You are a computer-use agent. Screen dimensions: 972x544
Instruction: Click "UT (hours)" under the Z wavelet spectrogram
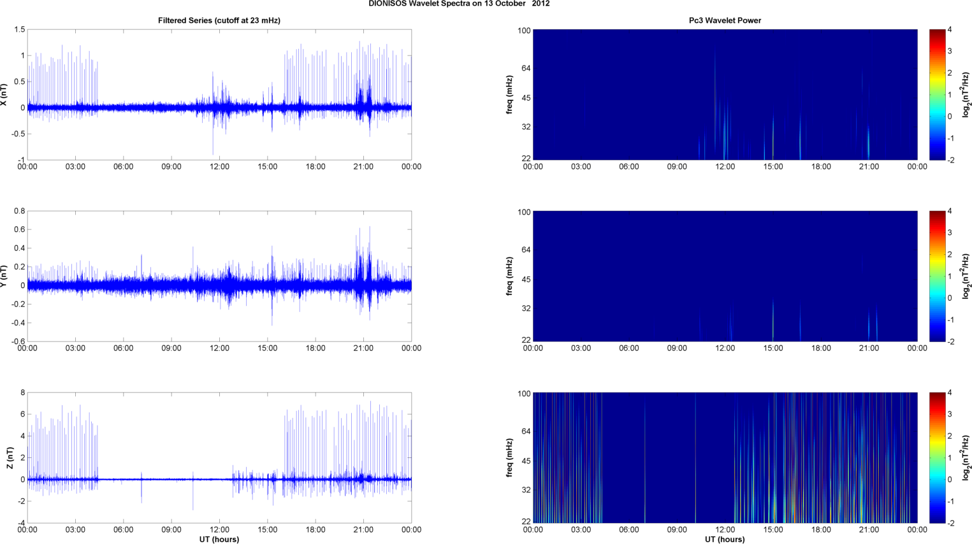pyautogui.click(x=725, y=540)
